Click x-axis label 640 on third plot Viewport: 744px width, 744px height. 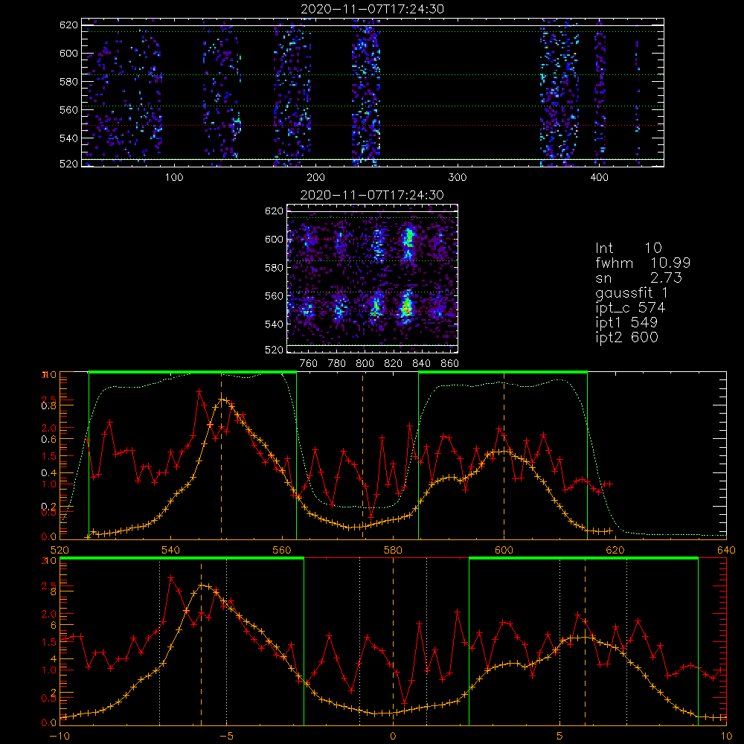click(726, 550)
